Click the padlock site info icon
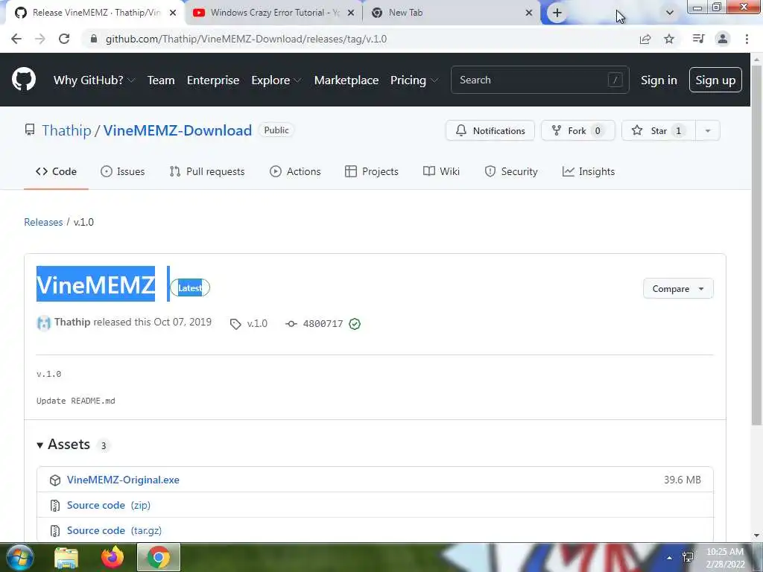Screen dimensions: 763x572 [94, 39]
